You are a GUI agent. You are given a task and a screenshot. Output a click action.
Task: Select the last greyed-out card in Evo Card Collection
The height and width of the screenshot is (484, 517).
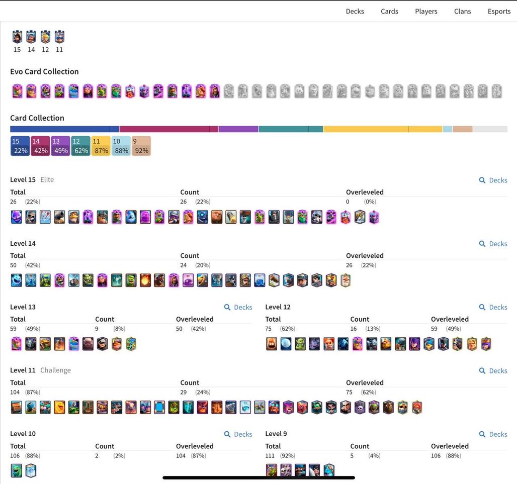click(496, 91)
